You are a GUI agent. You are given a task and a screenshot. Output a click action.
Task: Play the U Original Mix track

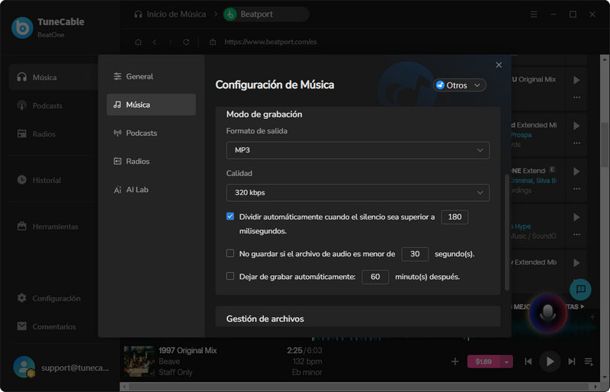(576, 80)
